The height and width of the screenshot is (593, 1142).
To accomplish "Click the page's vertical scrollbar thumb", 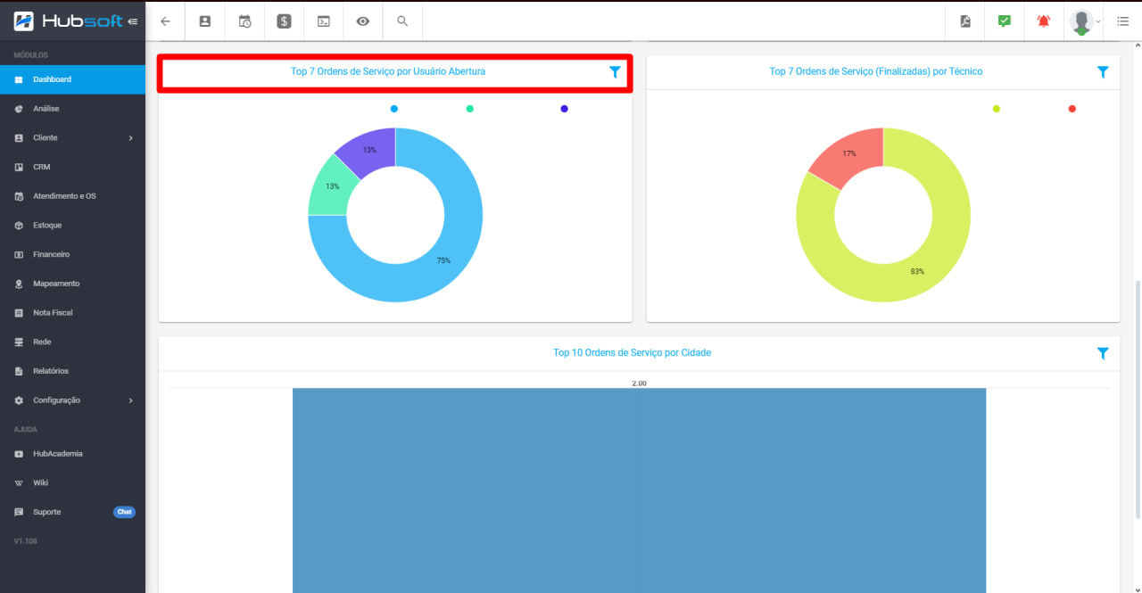I will [x=1137, y=399].
